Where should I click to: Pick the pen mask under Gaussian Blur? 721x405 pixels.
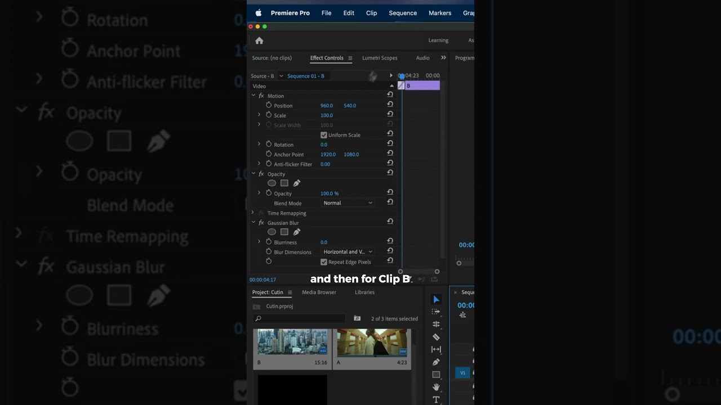(x=297, y=232)
